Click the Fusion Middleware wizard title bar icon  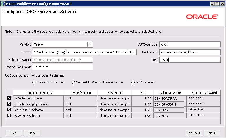click(x=3, y=4)
